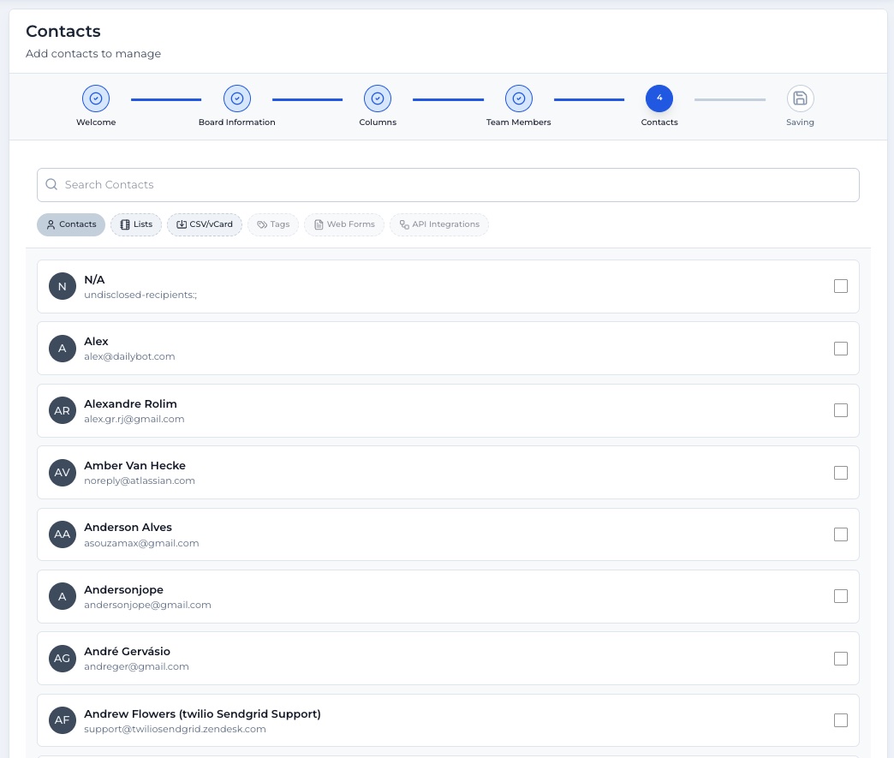
Task: Return to the Team Members step icon
Action: [519, 98]
